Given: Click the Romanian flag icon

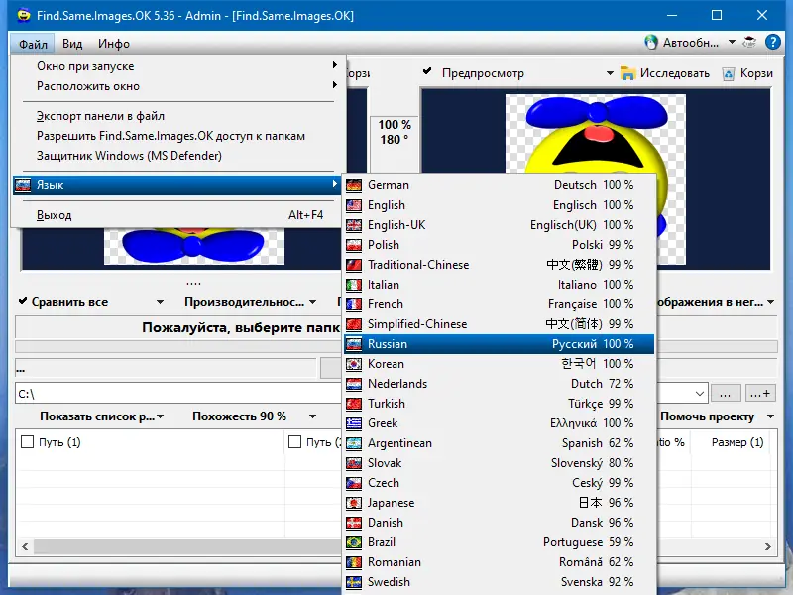Looking at the screenshot, I should pos(354,562).
